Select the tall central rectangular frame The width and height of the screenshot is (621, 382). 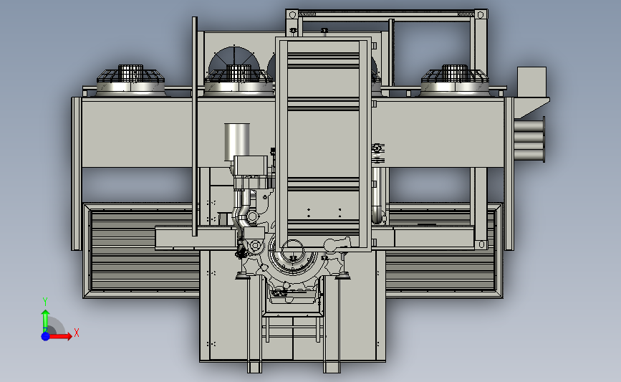click(323, 144)
